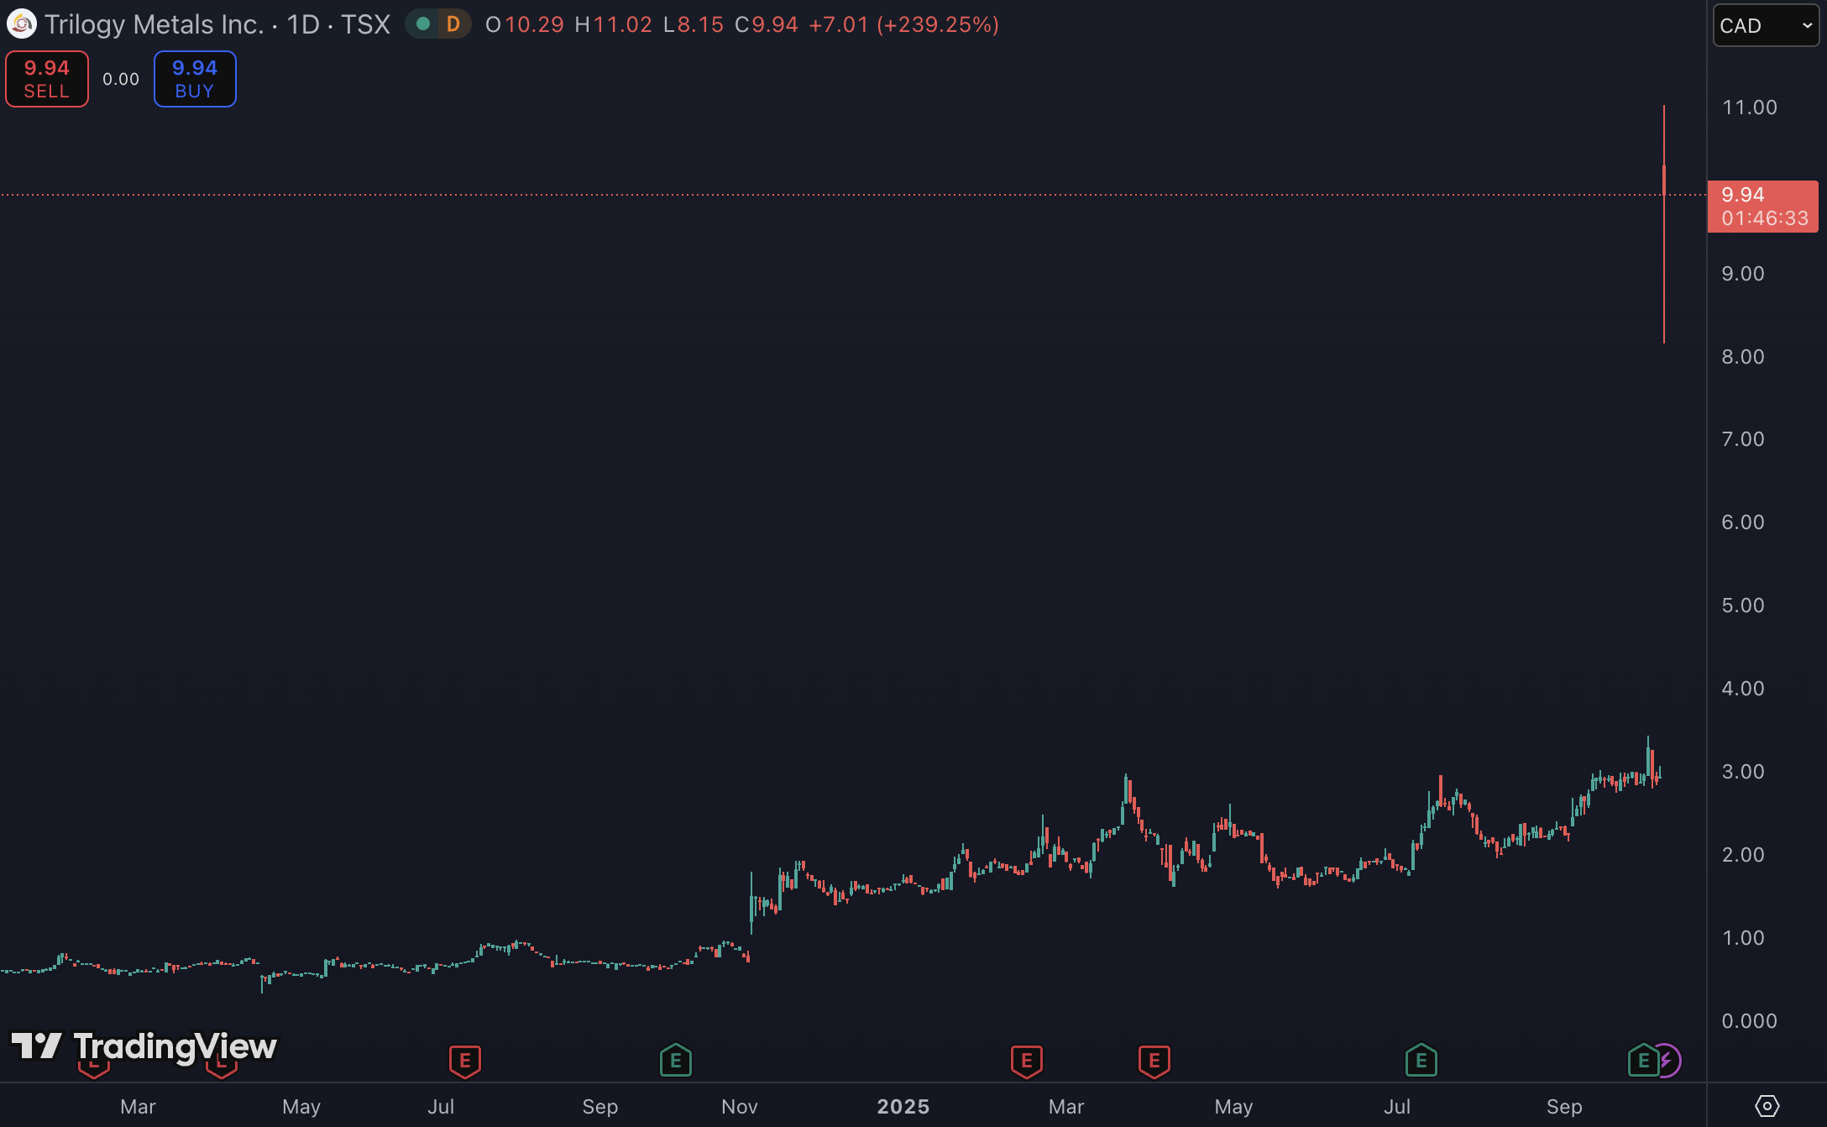Click the 9.94 SELL button

pyautogui.click(x=47, y=79)
